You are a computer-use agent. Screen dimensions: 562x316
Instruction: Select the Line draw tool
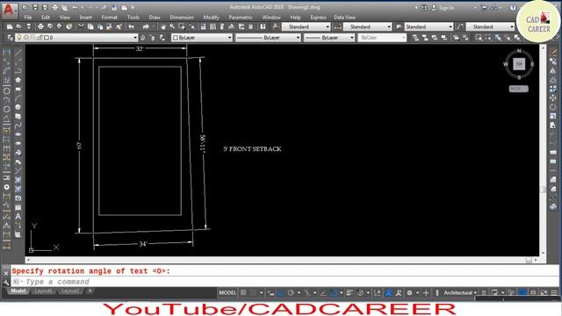pyautogui.click(x=18, y=53)
